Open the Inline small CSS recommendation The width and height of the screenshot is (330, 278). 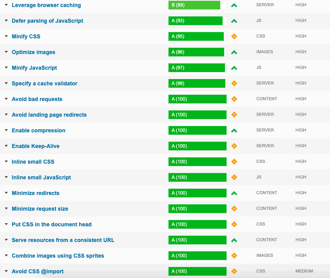pyautogui.click(x=33, y=162)
